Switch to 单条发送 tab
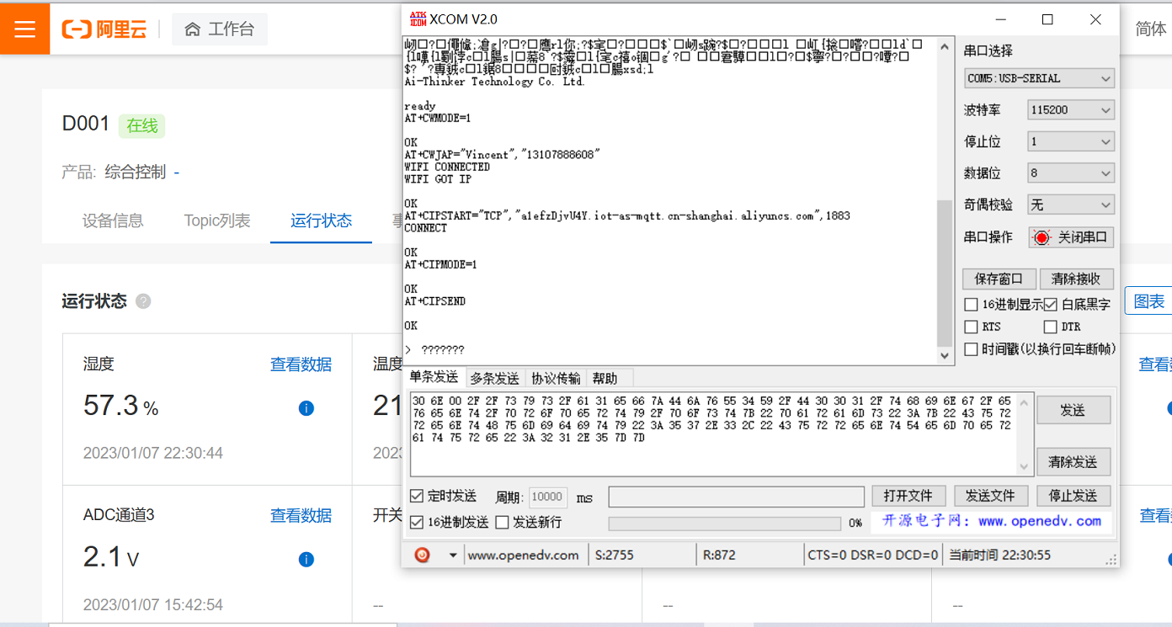Image resolution: width=1172 pixels, height=627 pixels. (434, 377)
